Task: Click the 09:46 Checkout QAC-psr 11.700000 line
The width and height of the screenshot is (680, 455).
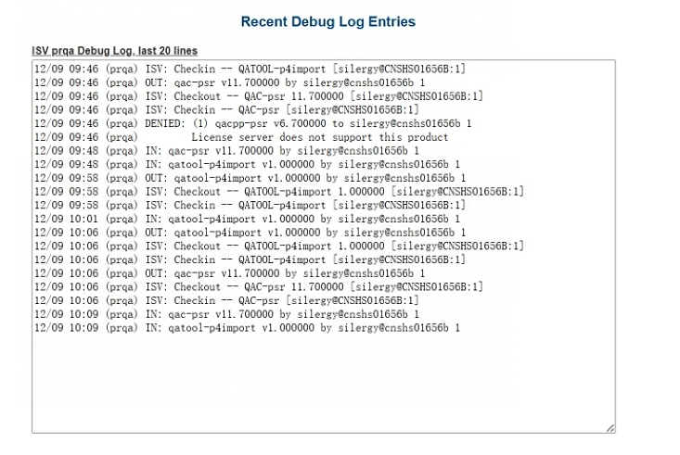Action: coord(258,95)
